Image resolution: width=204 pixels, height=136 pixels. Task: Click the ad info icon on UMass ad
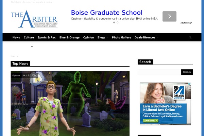pyautogui.click(x=190, y=84)
